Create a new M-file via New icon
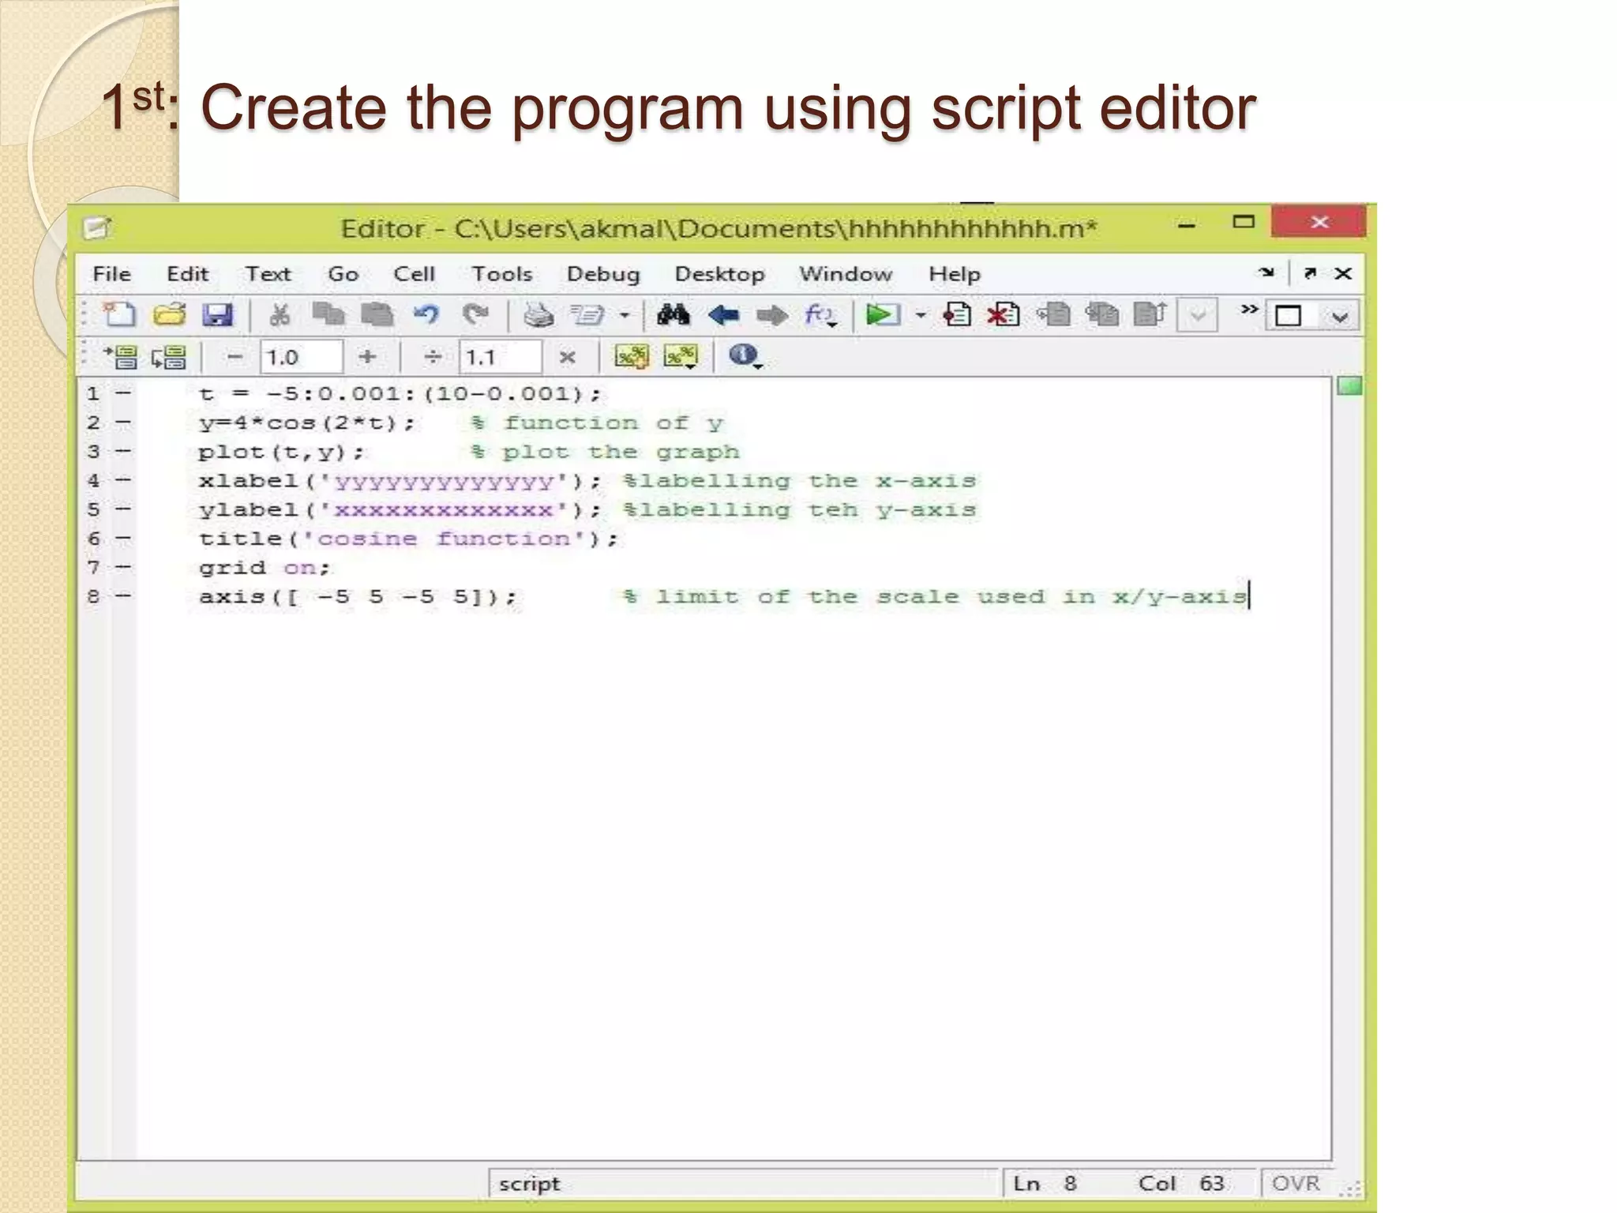The height and width of the screenshot is (1213, 1617). [x=120, y=315]
